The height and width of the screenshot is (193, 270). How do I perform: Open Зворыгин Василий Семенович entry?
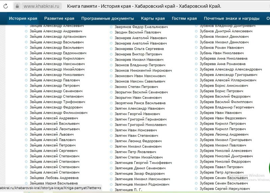141,92
